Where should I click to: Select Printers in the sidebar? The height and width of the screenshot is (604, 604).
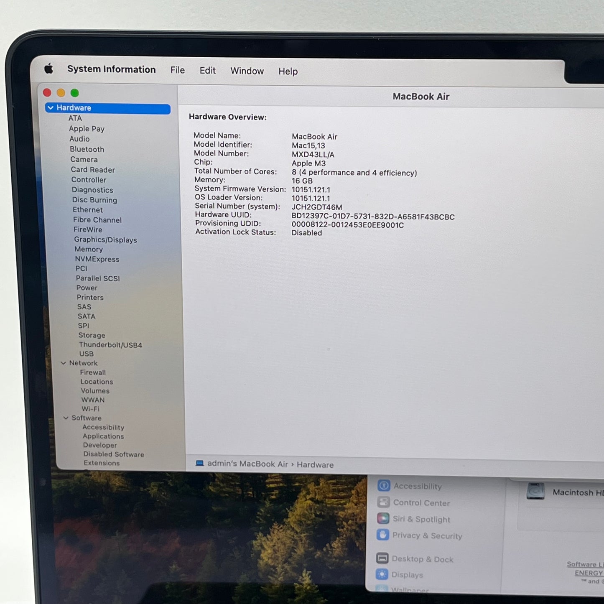tap(90, 297)
